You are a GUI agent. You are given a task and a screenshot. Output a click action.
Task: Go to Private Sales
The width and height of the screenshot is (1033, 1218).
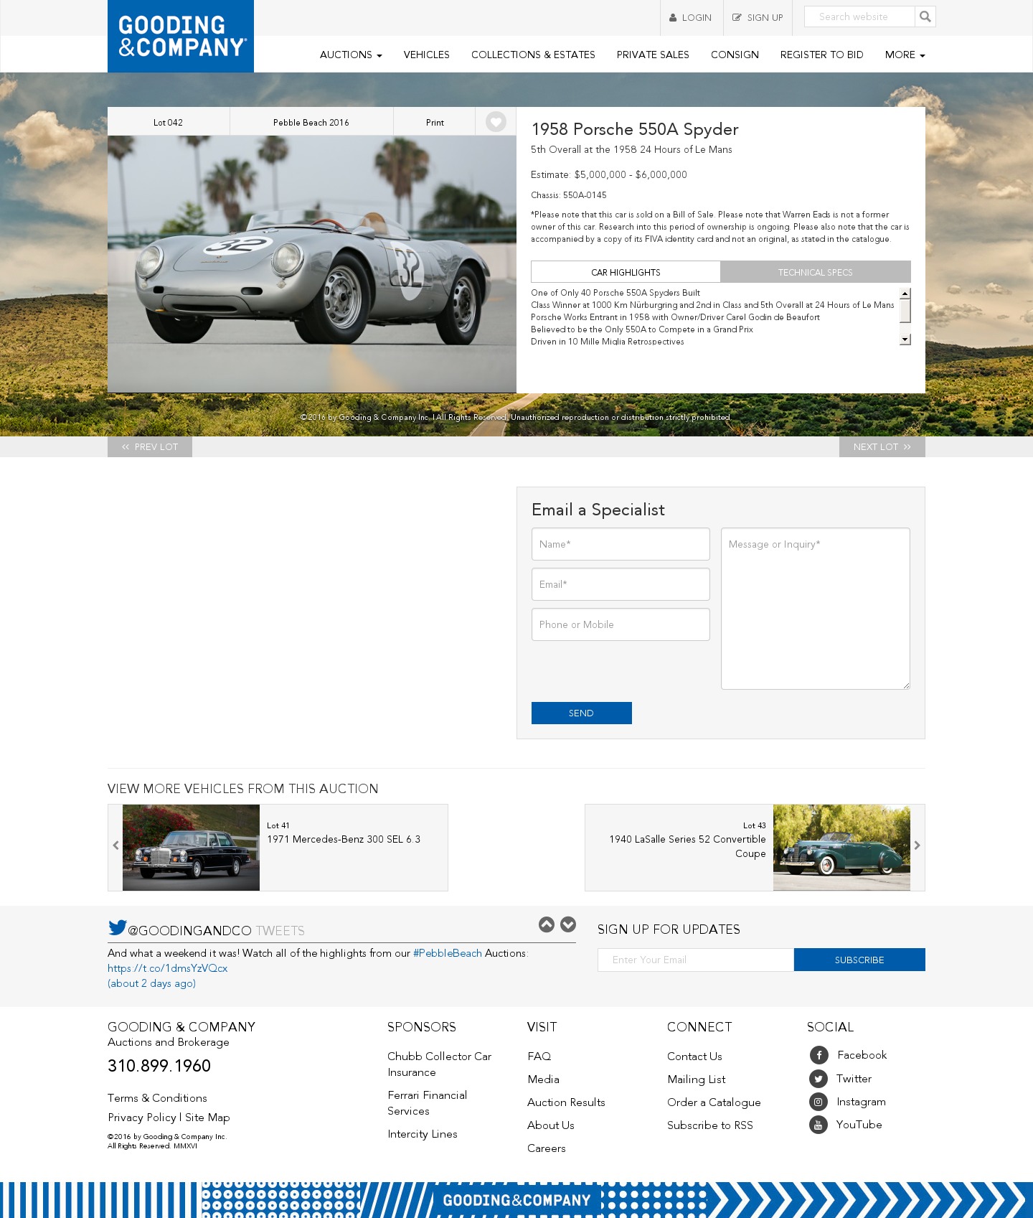coord(653,55)
